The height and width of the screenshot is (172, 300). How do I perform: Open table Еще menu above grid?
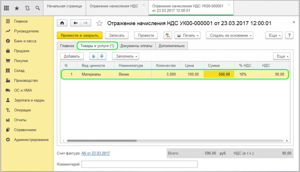tap(282, 56)
